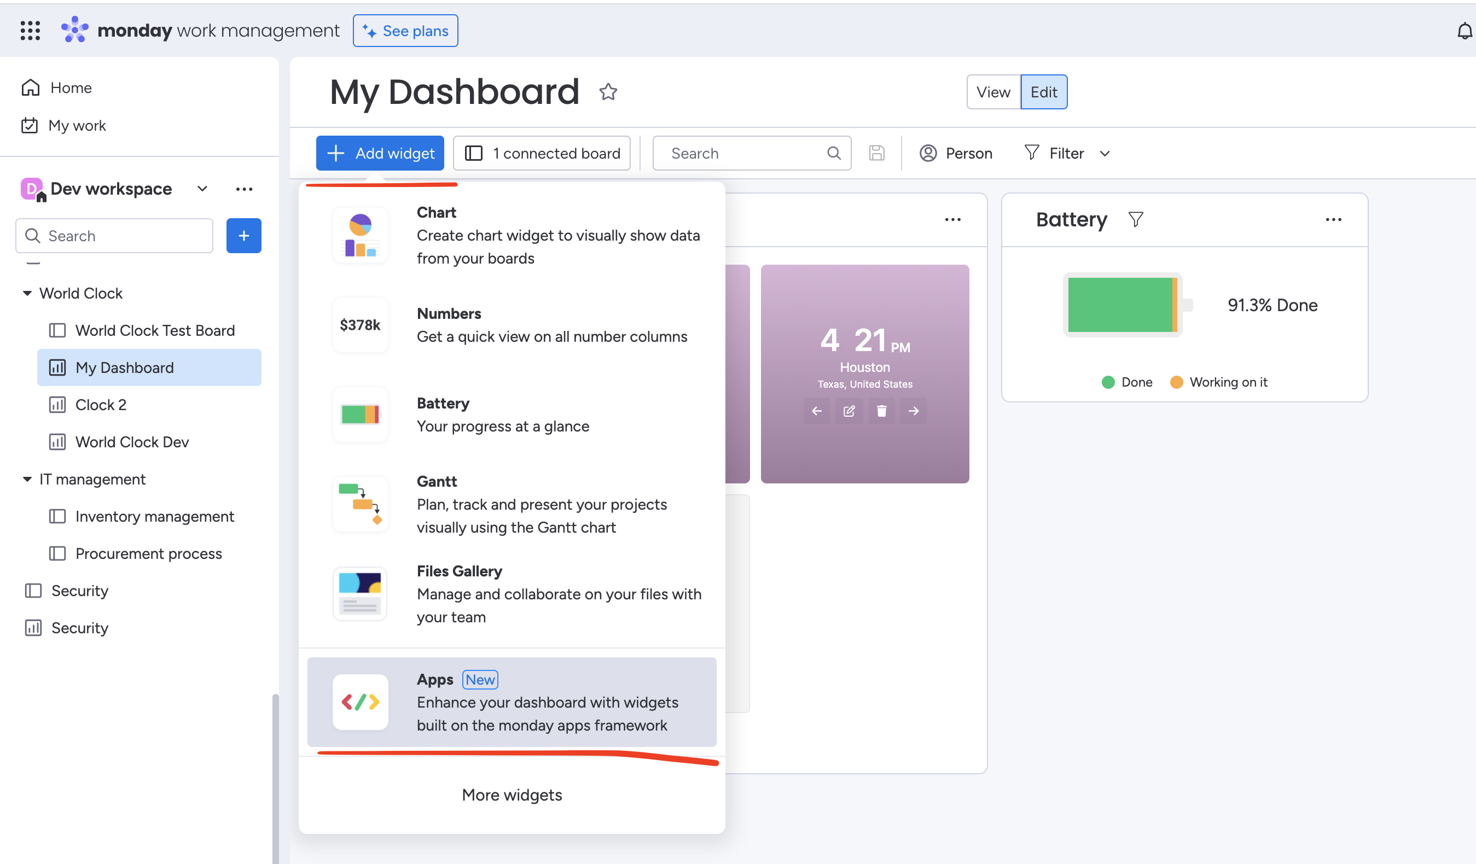This screenshot has width=1476, height=864.
Task: Open My work in the sidebar
Action: (65, 125)
